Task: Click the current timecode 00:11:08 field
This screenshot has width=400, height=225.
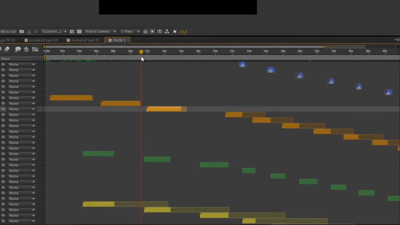Action: (x=8, y=32)
